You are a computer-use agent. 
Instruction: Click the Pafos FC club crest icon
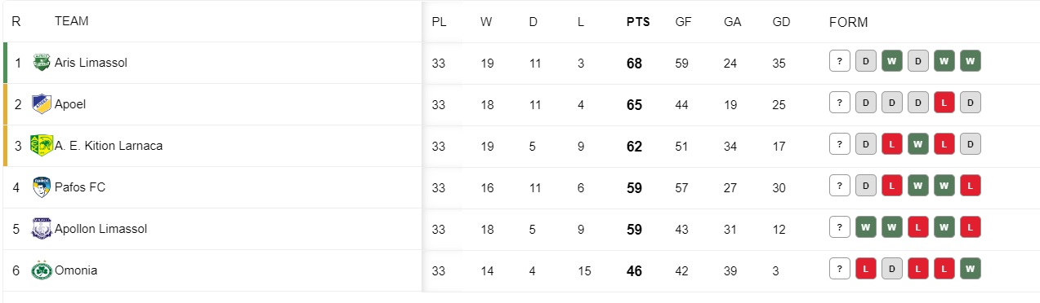41,187
